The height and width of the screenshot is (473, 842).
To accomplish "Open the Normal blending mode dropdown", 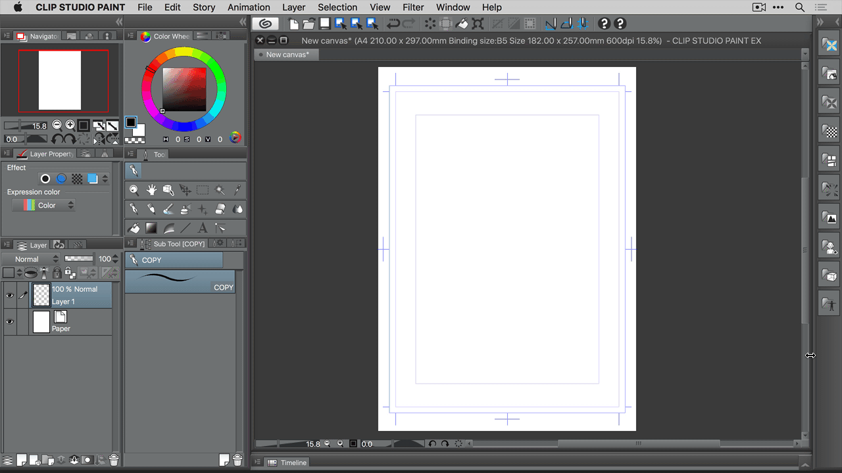I will pyautogui.click(x=30, y=259).
